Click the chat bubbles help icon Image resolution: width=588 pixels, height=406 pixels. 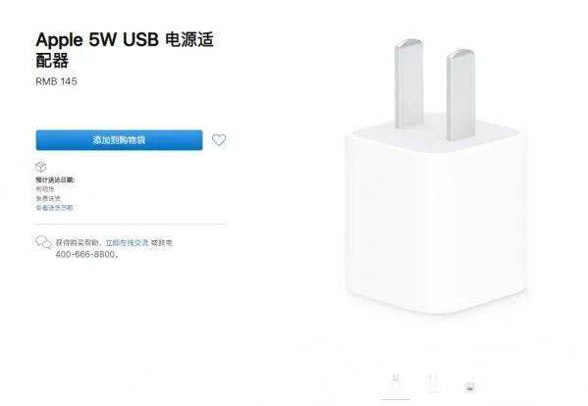43,242
